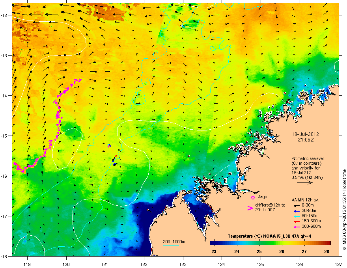Click the blue 30-80m arrow legend icon
Screen dimensions: 347x268
point(297,211)
